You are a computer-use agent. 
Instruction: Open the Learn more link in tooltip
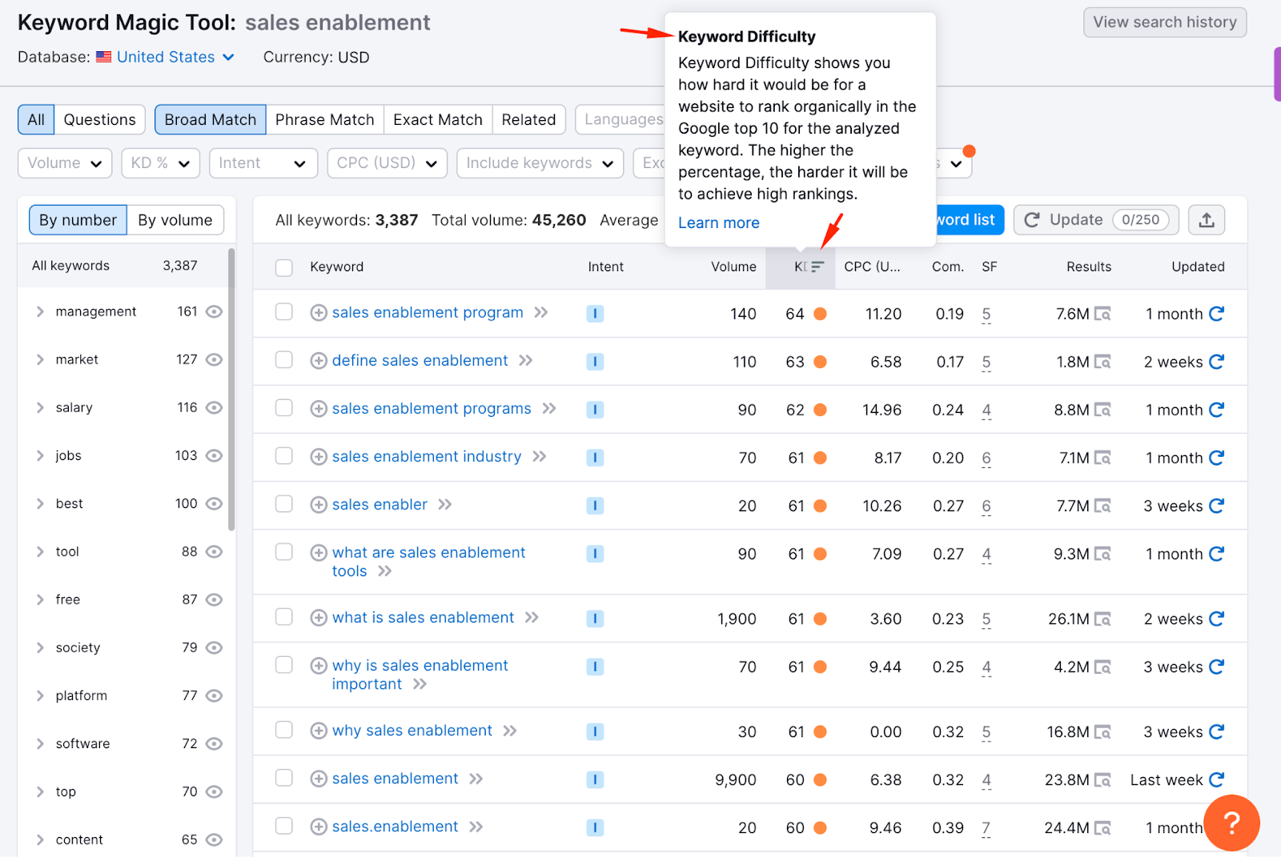click(718, 223)
